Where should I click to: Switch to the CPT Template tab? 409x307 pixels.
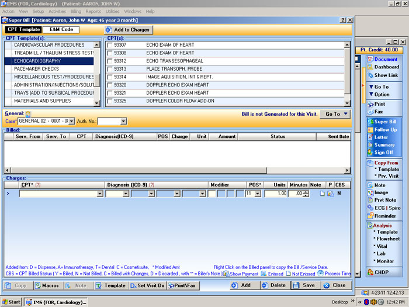tap(24, 29)
